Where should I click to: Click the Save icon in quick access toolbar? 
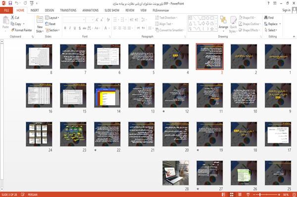click(10, 3)
